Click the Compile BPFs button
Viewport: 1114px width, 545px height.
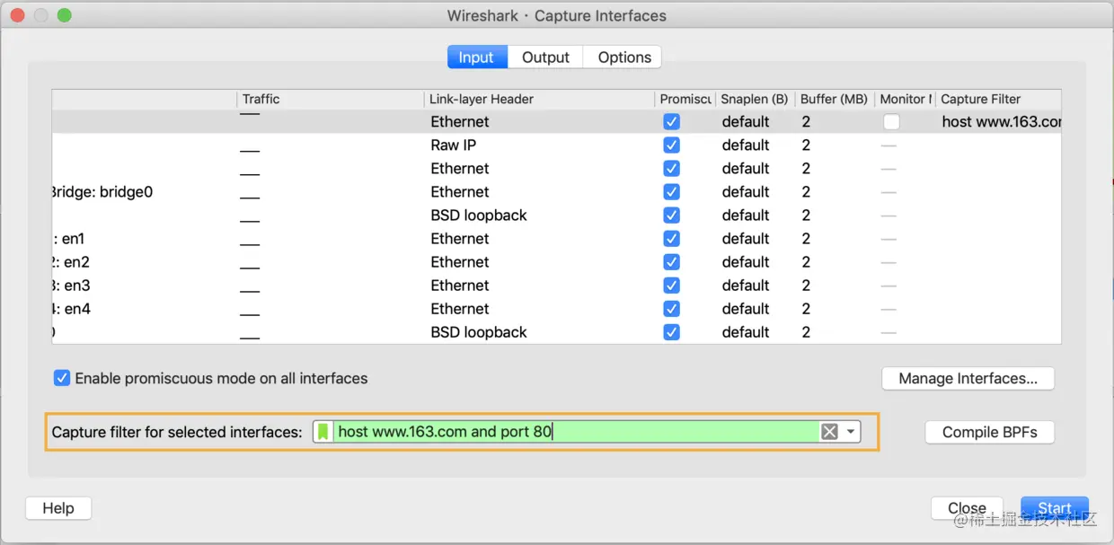989,432
